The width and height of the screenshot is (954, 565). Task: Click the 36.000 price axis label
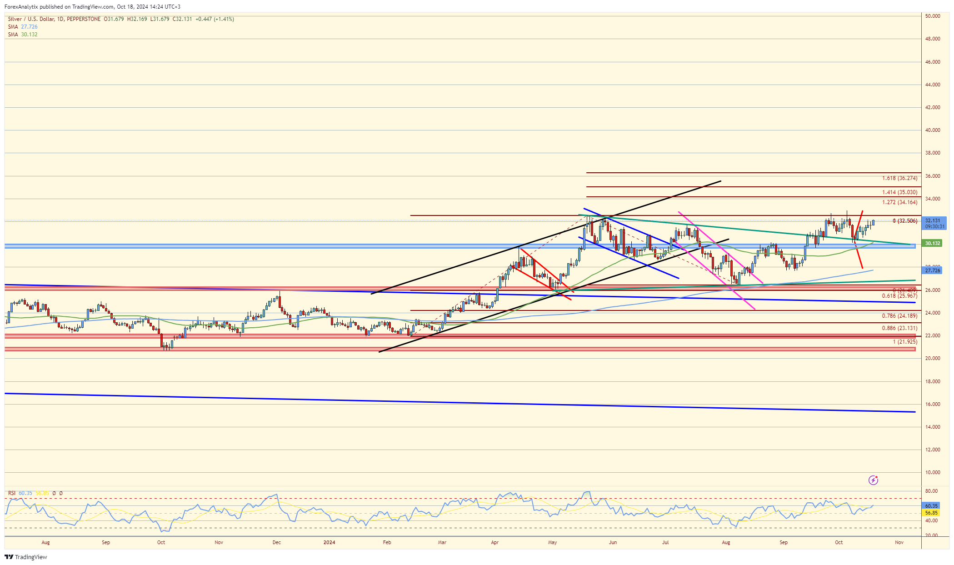pos(933,176)
